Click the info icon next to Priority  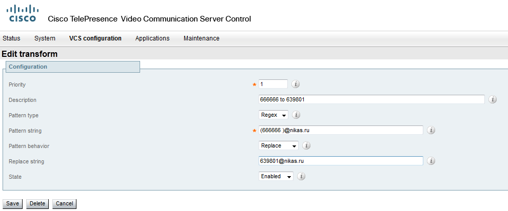coord(296,84)
